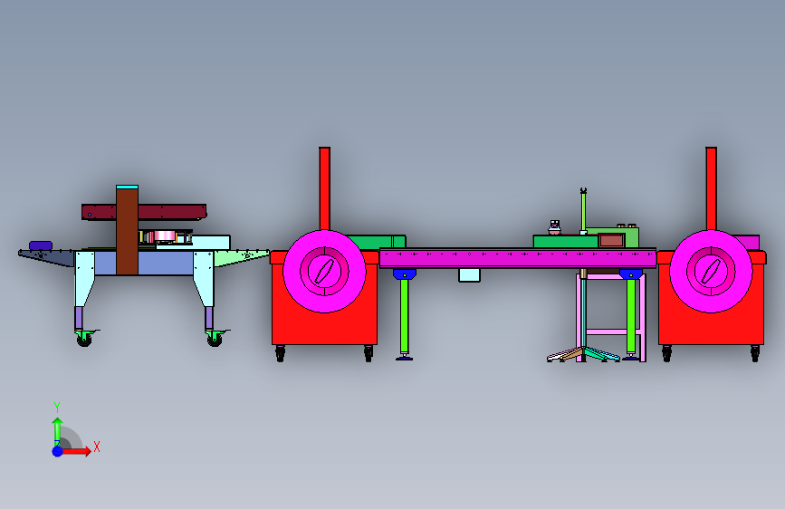Select the leftmost bright green conveyor support leg
The width and height of the screenshot is (785, 509).
404,315
